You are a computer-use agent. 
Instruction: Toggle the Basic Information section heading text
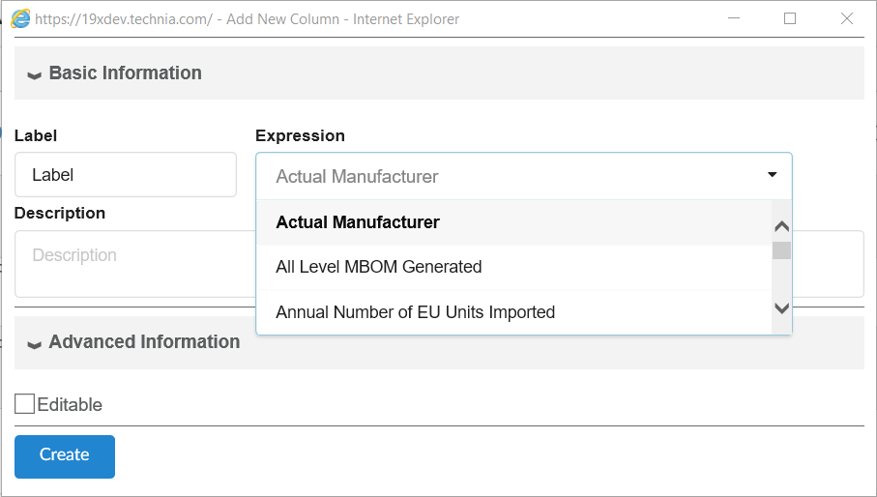125,73
